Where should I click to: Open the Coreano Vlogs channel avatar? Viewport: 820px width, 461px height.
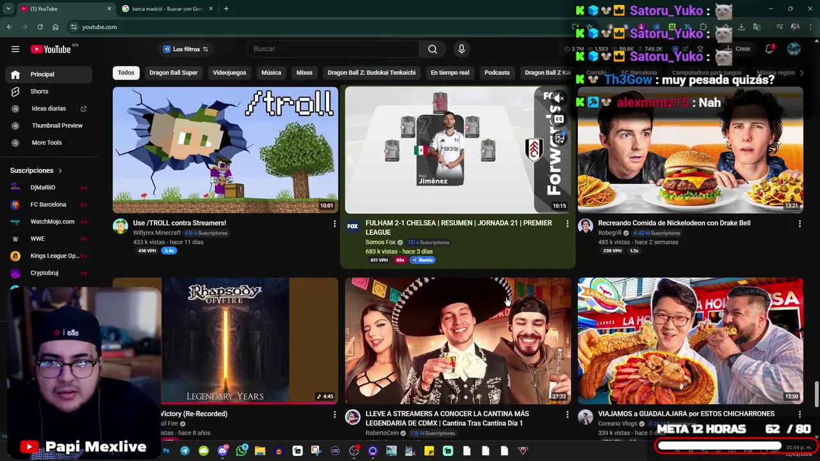click(x=585, y=417)
